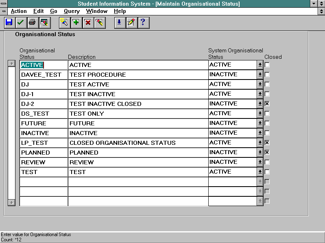The height and width of the screenshot is (243, 325).
Task: Click the LP_TEST description field
Action: tap(137, 143)
